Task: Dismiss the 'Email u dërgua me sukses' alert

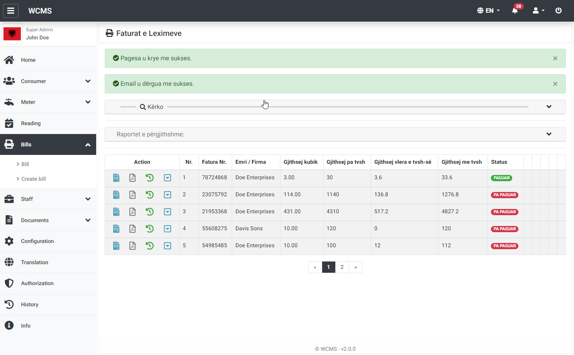Action: (x=555, y=84)
